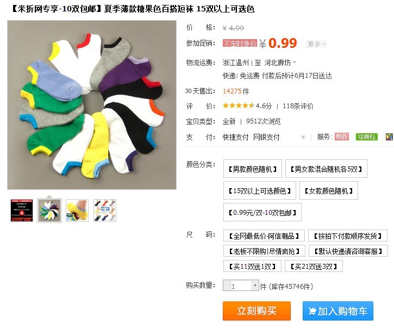Decrease purchase quantity with minus button
Viewport: 394px width, 328px height.
(227, 286)
